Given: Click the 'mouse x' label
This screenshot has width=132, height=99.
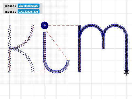Looking at the screenshot, I should click(11, 6).
